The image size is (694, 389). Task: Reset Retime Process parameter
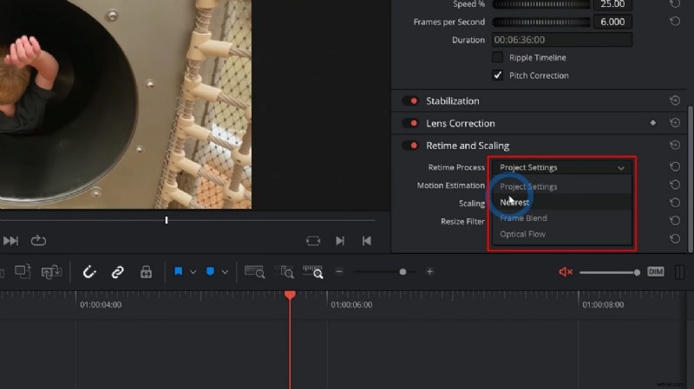coord(675,166)
